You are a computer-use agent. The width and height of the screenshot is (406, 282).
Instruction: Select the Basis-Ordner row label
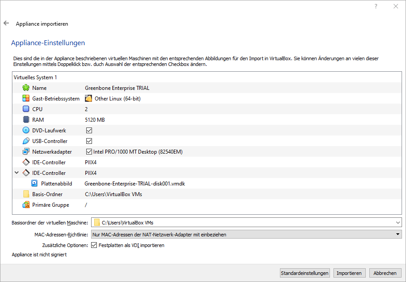[x=47, y=194]
